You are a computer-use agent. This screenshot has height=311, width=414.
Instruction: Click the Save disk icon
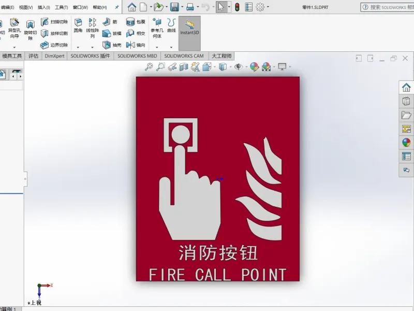(x=174, y=7)
